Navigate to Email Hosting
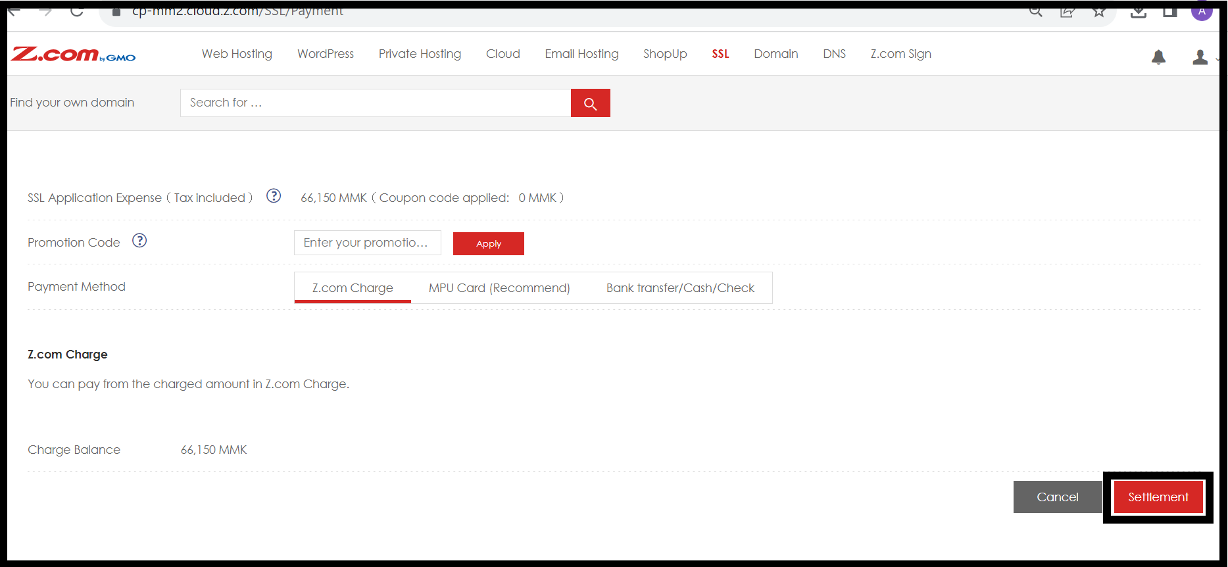 click(581, 54)
